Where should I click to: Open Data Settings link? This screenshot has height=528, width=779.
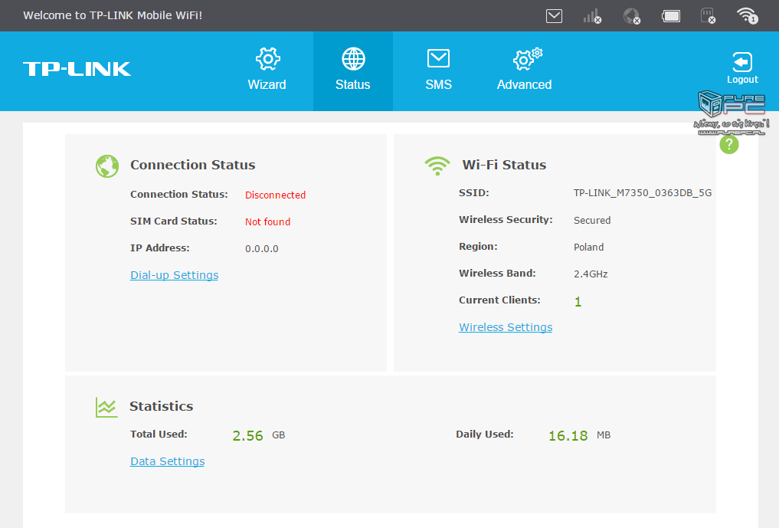coord(167,461)
